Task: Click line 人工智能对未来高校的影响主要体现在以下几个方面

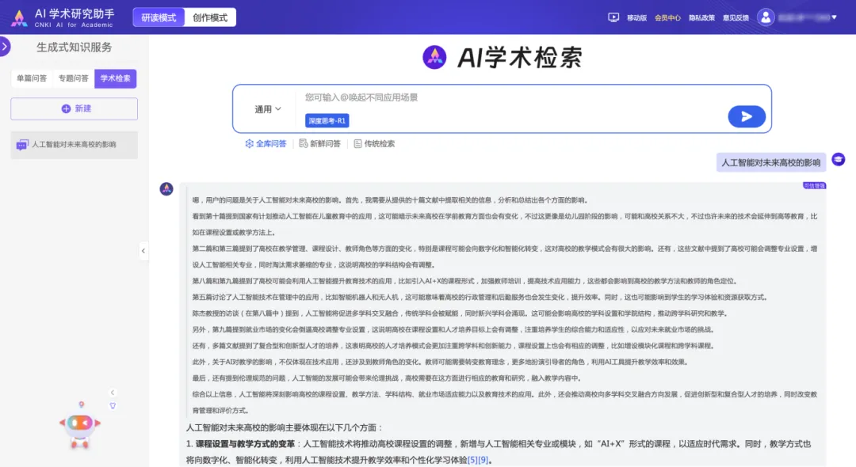Action: pyautogui.click(x=284, y=427)
